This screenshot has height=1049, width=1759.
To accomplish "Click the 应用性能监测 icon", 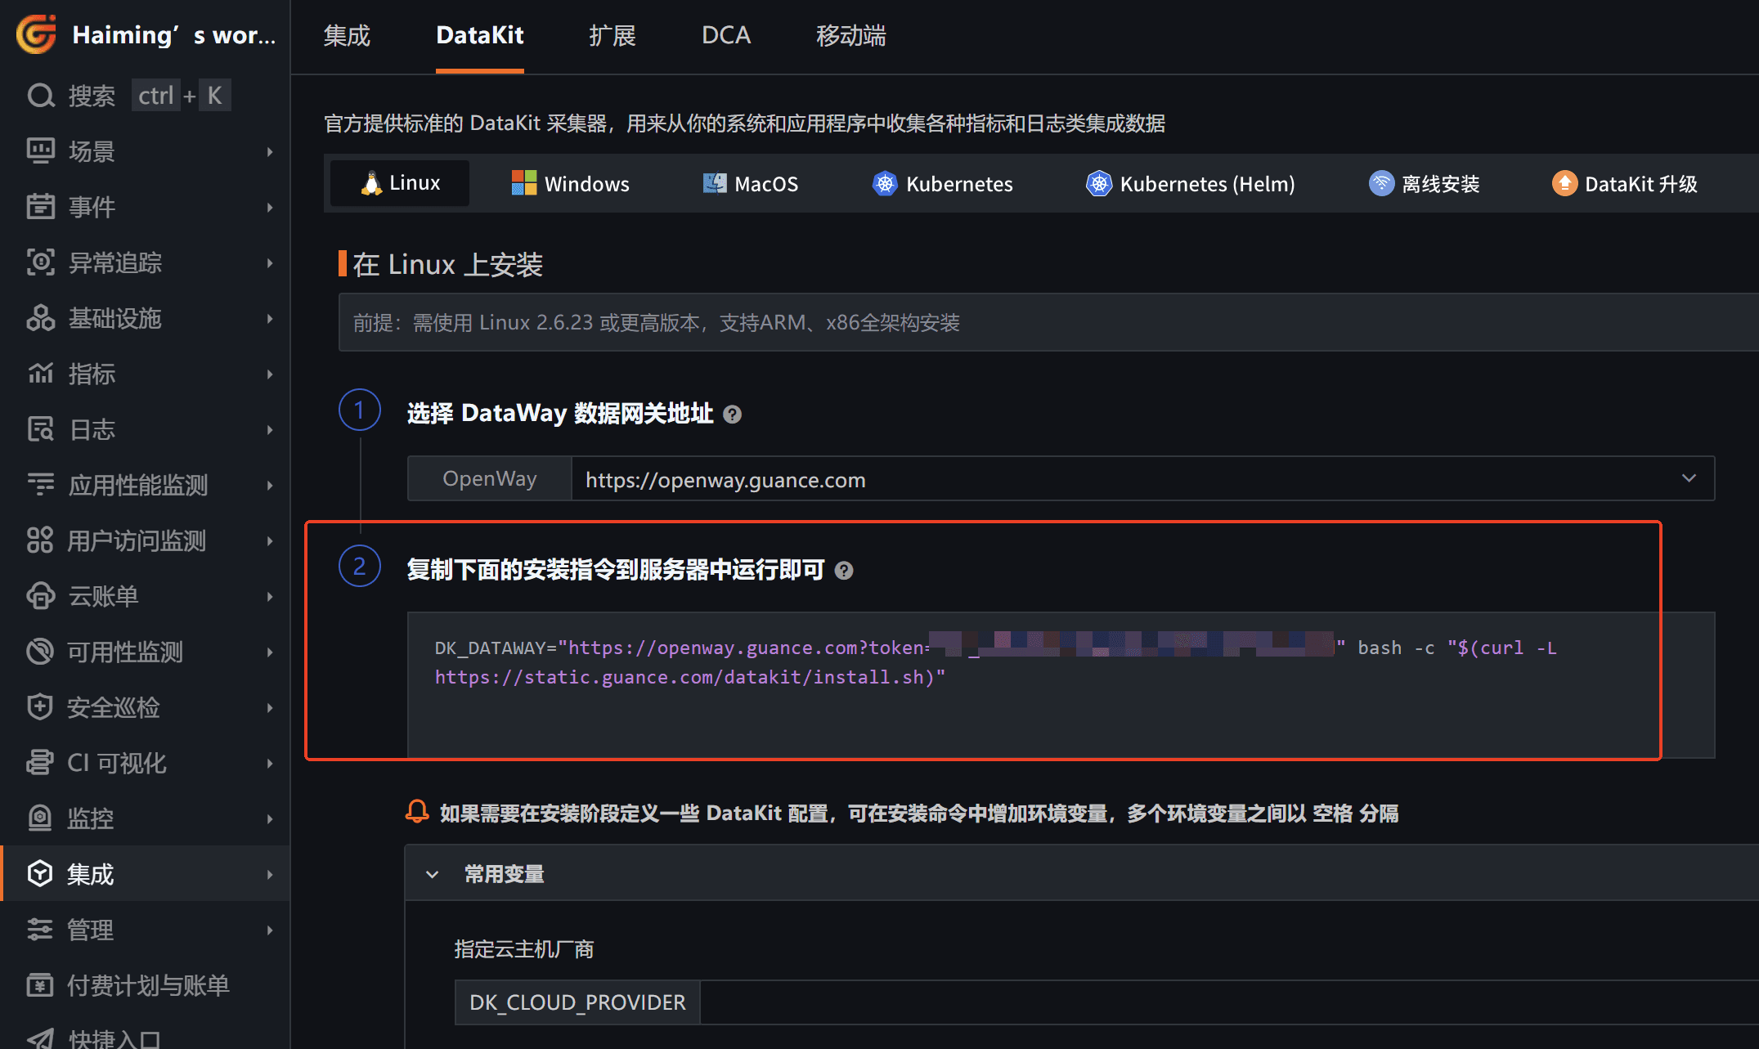I will coord(40,485).
